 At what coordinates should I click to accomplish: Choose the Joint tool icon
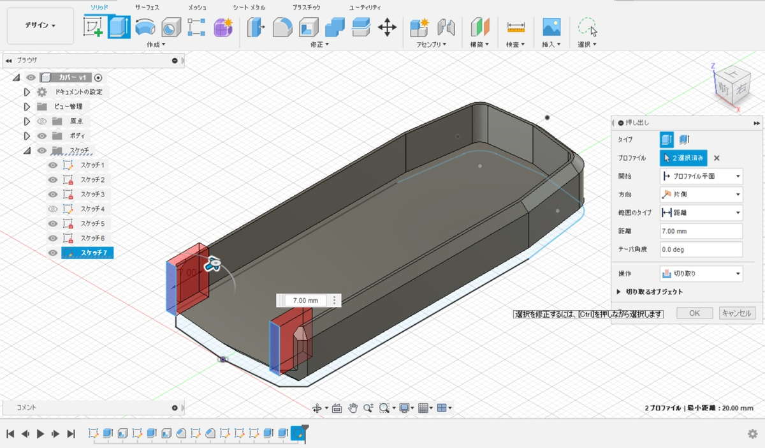click(x=446, y=27)
